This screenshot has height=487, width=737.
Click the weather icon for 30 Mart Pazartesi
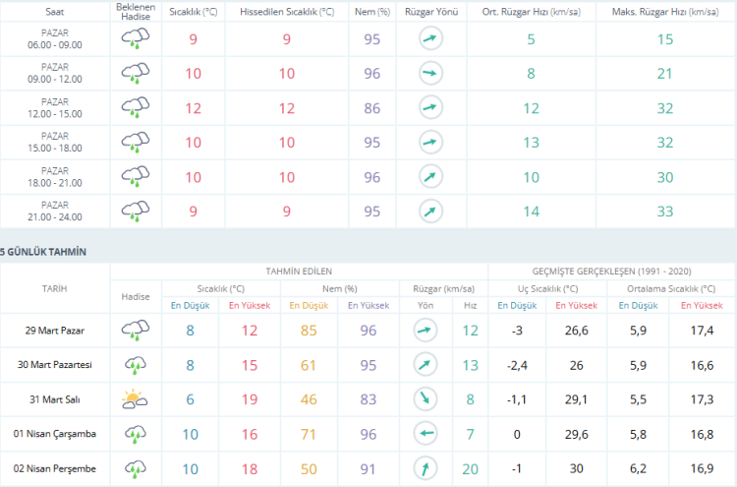[x=135, y=365]
